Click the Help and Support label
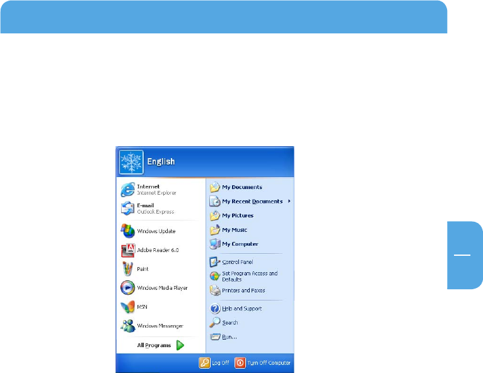Screen dimensions: 483x373 241,308
